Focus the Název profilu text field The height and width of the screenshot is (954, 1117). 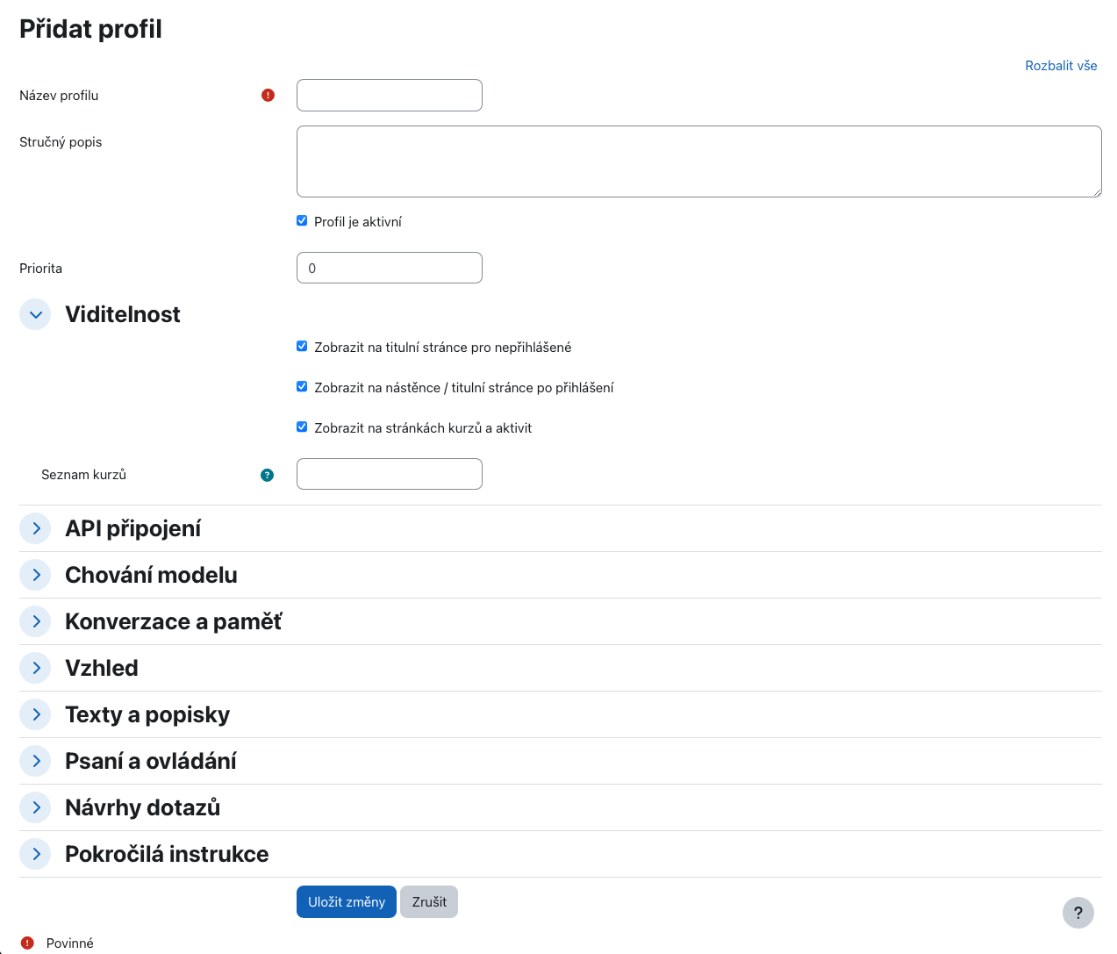[390, 96]
